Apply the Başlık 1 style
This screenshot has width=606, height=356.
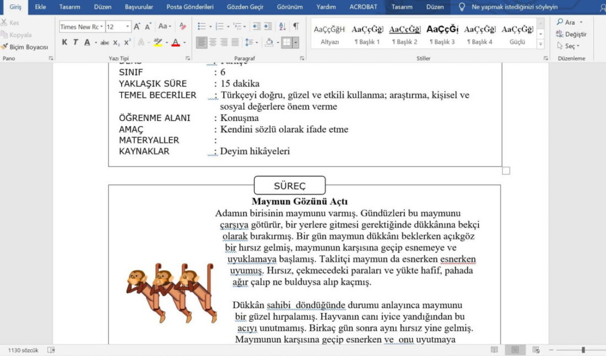click(x=367, y=35)
